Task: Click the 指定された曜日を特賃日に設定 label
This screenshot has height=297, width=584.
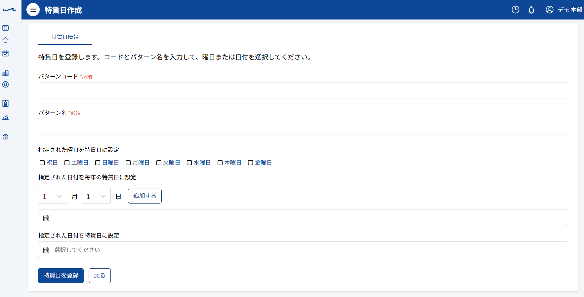Action: tap(79, 150)
